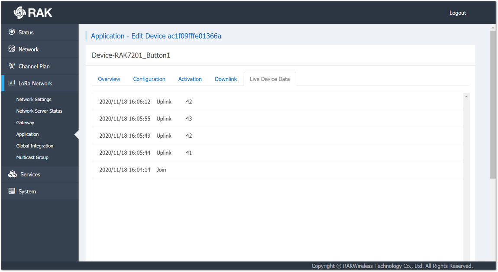Open the Network menu
The image size is (498, 272).
point(40,49)
